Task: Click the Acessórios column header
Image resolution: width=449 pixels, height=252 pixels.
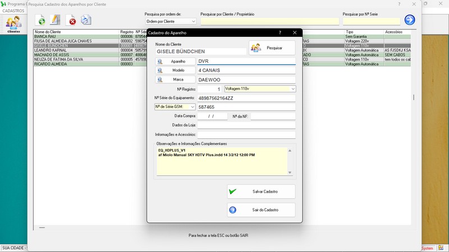Action: pyautogui.click(x=397, y=32)
